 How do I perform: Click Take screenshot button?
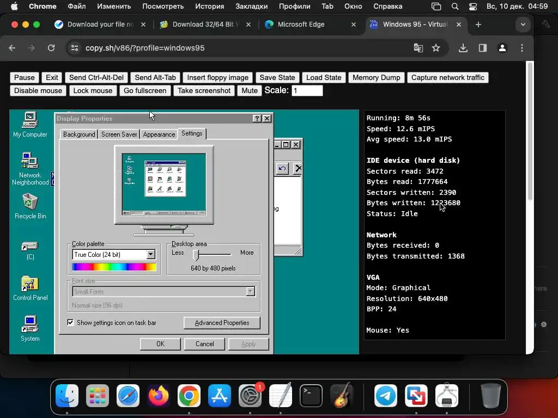point(204,91)
